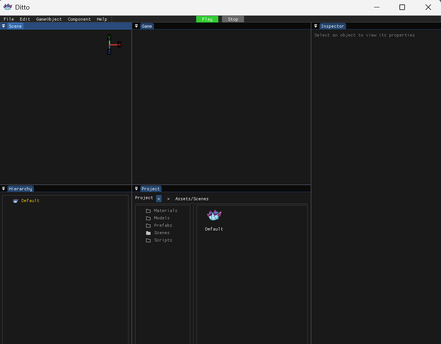Image resolution: width=441 pixels, height=344 pixels.
Task: Click the red X axis gizmo handle
Action: 120,45
